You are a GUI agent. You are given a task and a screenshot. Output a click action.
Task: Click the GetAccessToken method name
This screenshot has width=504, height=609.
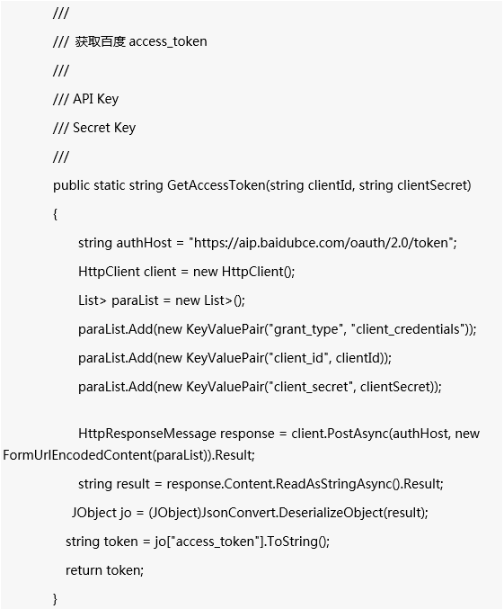(x=217, y=185)
